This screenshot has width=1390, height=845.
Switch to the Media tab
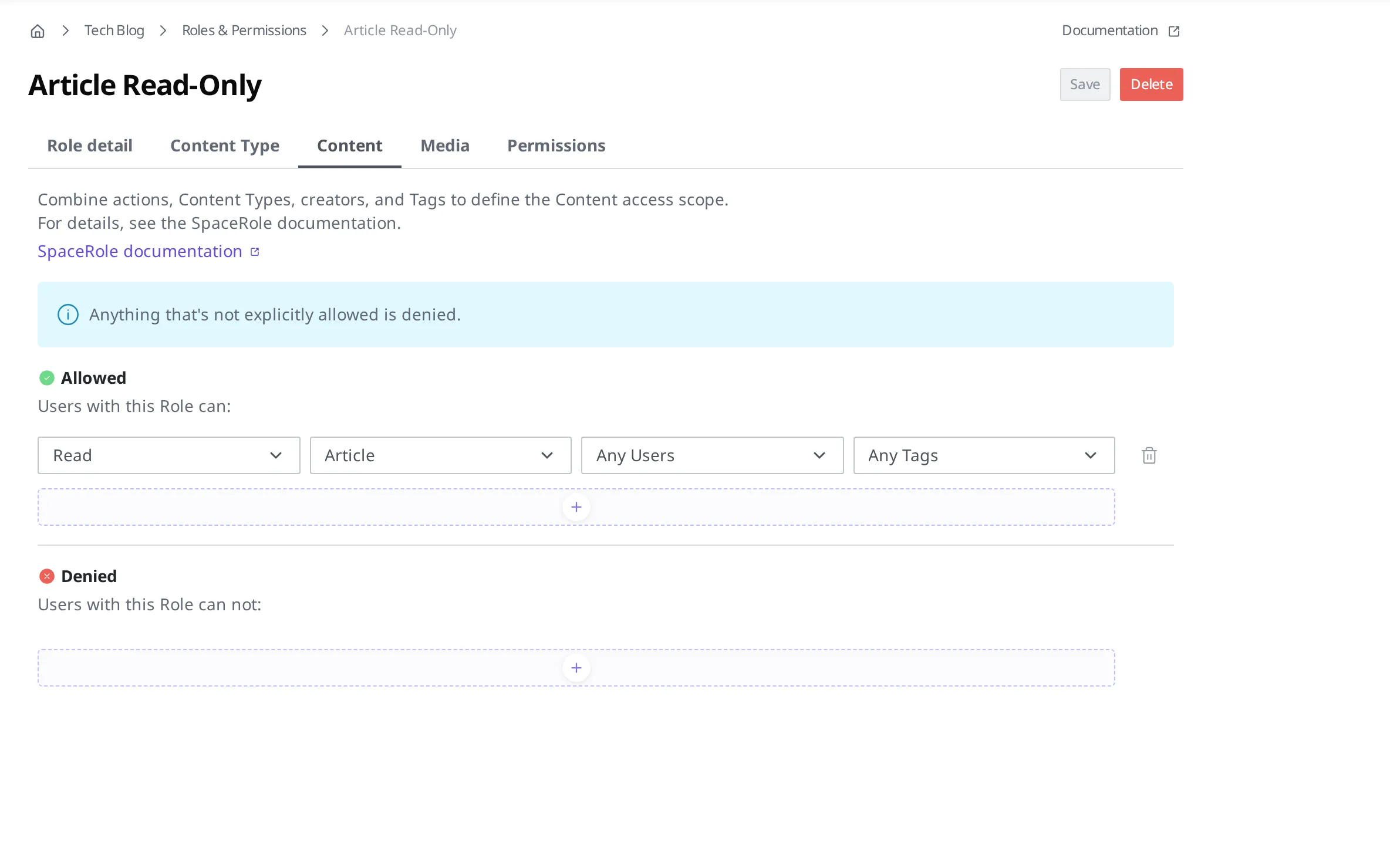pyautogui.click(x=445, y=146)
